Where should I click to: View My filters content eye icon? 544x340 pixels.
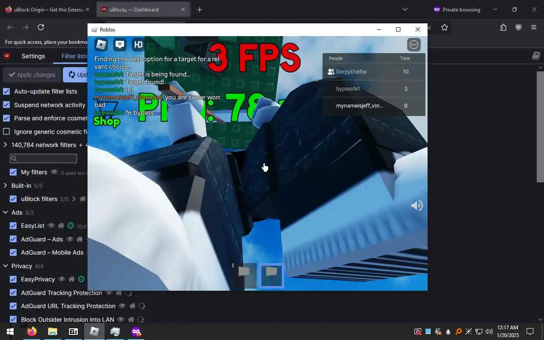pyautogui.click(x=54, y=172)
